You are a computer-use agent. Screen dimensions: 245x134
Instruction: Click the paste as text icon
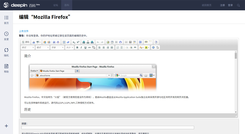[45, 42]
